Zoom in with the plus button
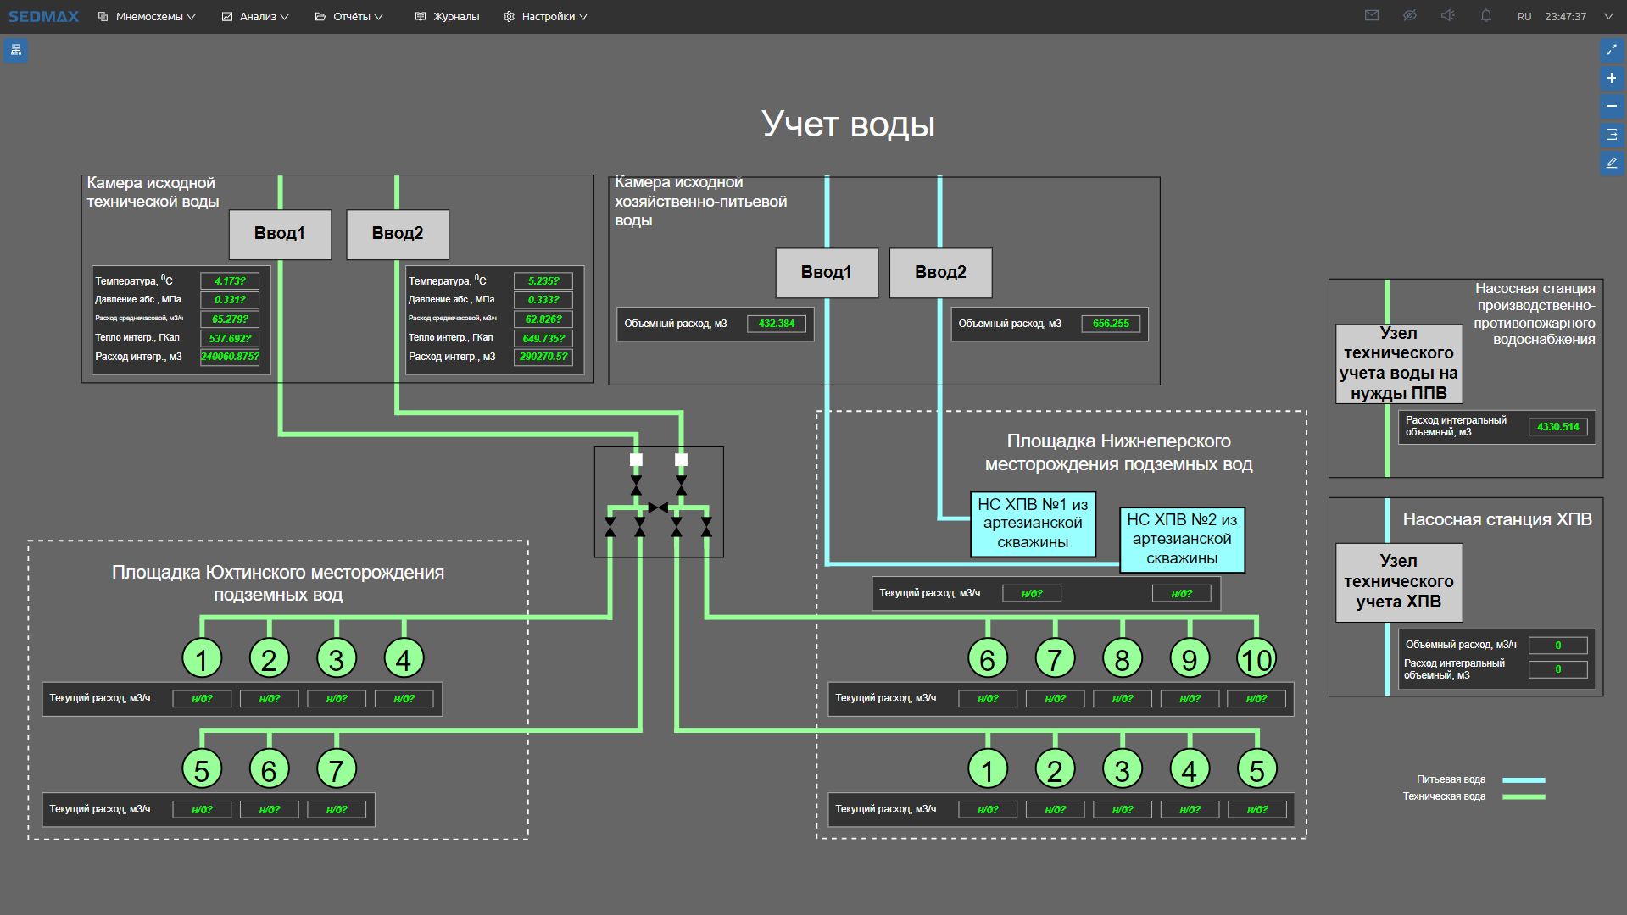The width and height of the screenshot is (1627, 915). click(x=1611, y=78)
